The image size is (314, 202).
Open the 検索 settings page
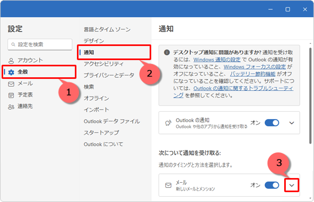(x=89, y=87)
